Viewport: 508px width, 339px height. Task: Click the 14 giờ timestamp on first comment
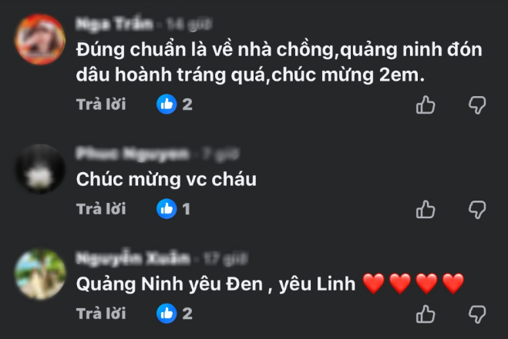[189, 24]
